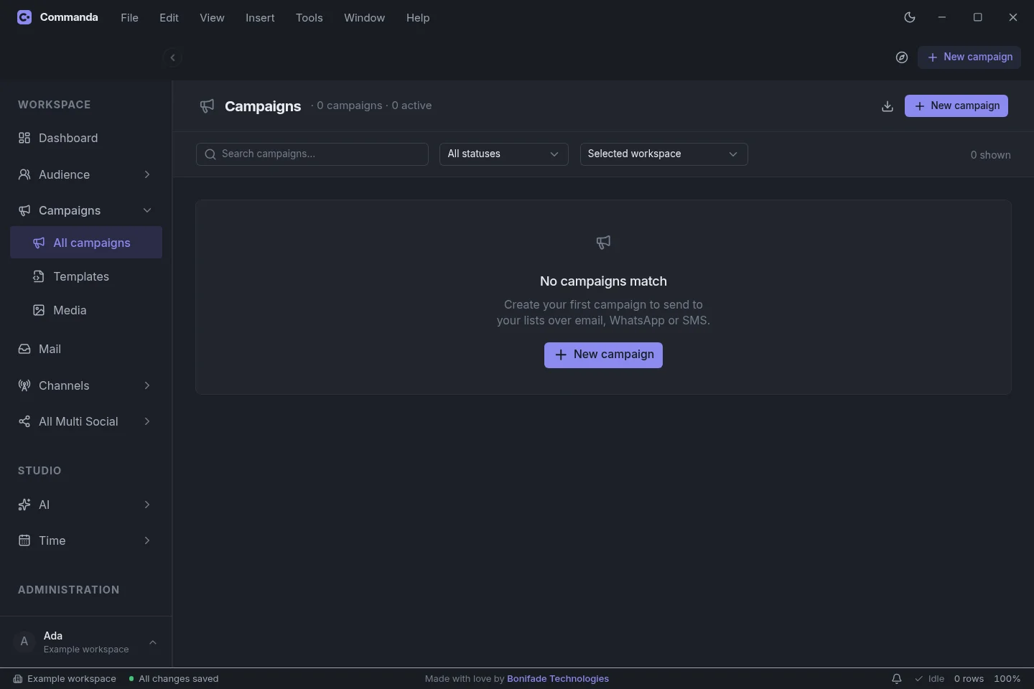Go to Dashboard in sidebar
1034x689 pixels.
coord(86,138)
